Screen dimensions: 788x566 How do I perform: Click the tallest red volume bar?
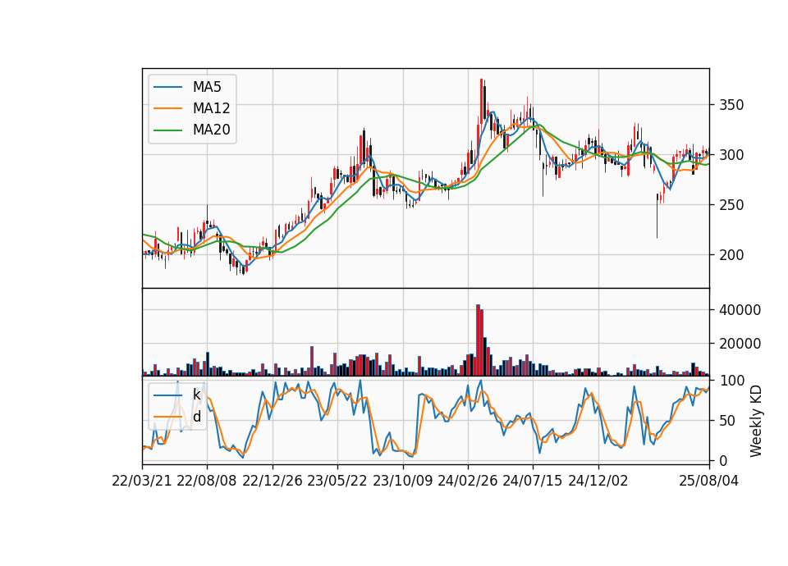[478, 340]
